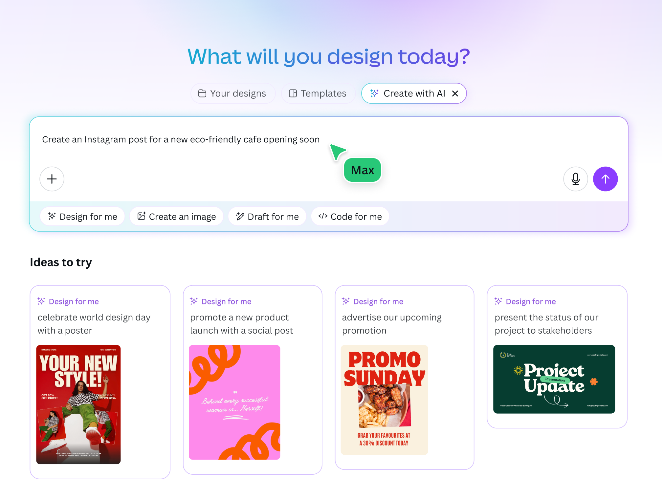Click the plus icon to attach content
This screenshot has height=496, width=662.
[x=52, y=179]
